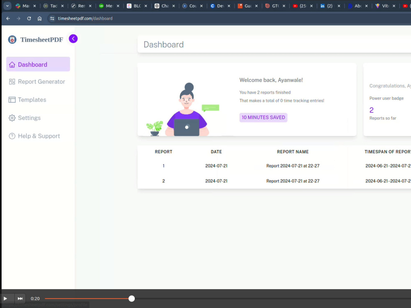Viewport: 411px width, 308px height.
Task: Click the 'Reports so far' label
Action: click(x=383, y=118)
